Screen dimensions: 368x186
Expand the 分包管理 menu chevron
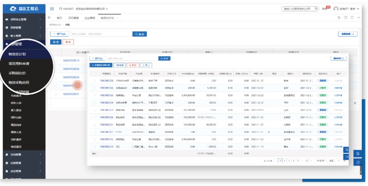click(x=40, y=154)
